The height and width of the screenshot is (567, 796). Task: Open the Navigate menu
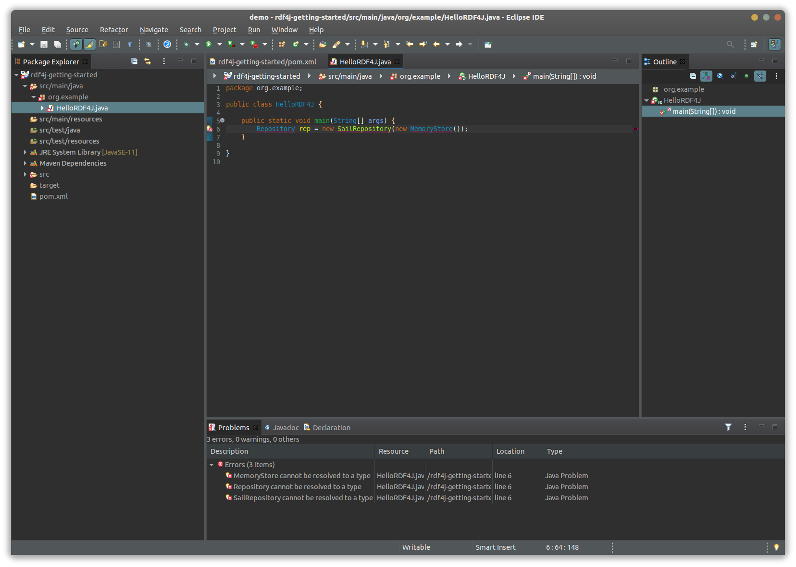tap(154, 30)
